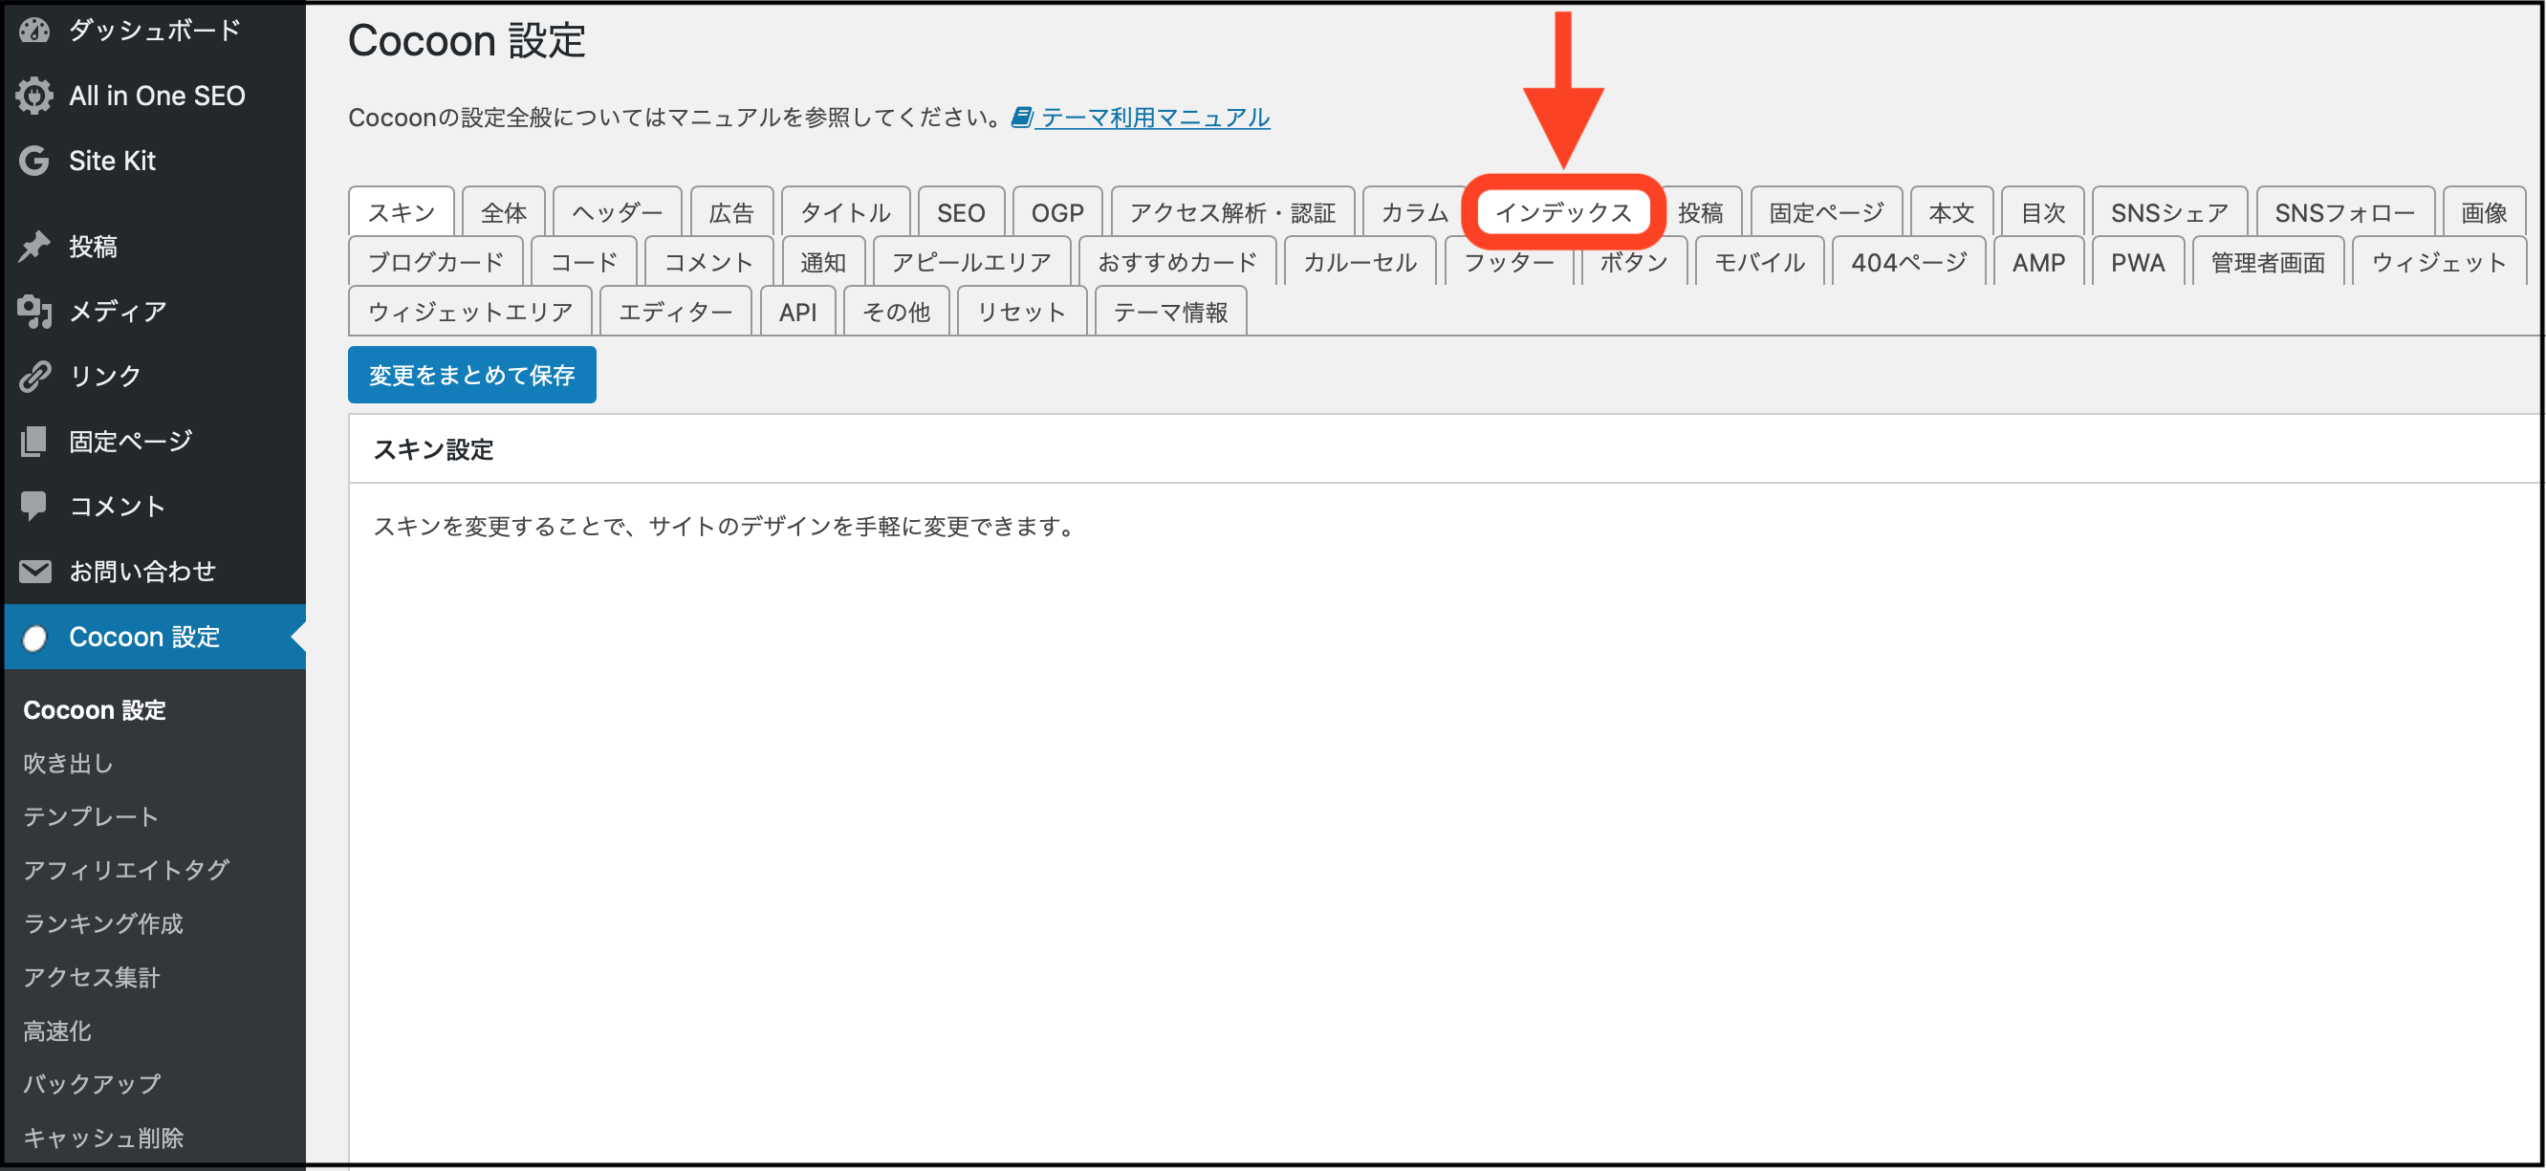2546x1171 pixels.
Task: Open the 画像 tab
Action: pos(2484,211)
